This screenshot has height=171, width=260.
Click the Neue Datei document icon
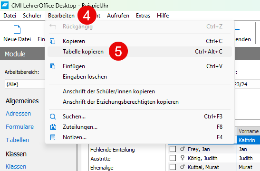(17, 29)
